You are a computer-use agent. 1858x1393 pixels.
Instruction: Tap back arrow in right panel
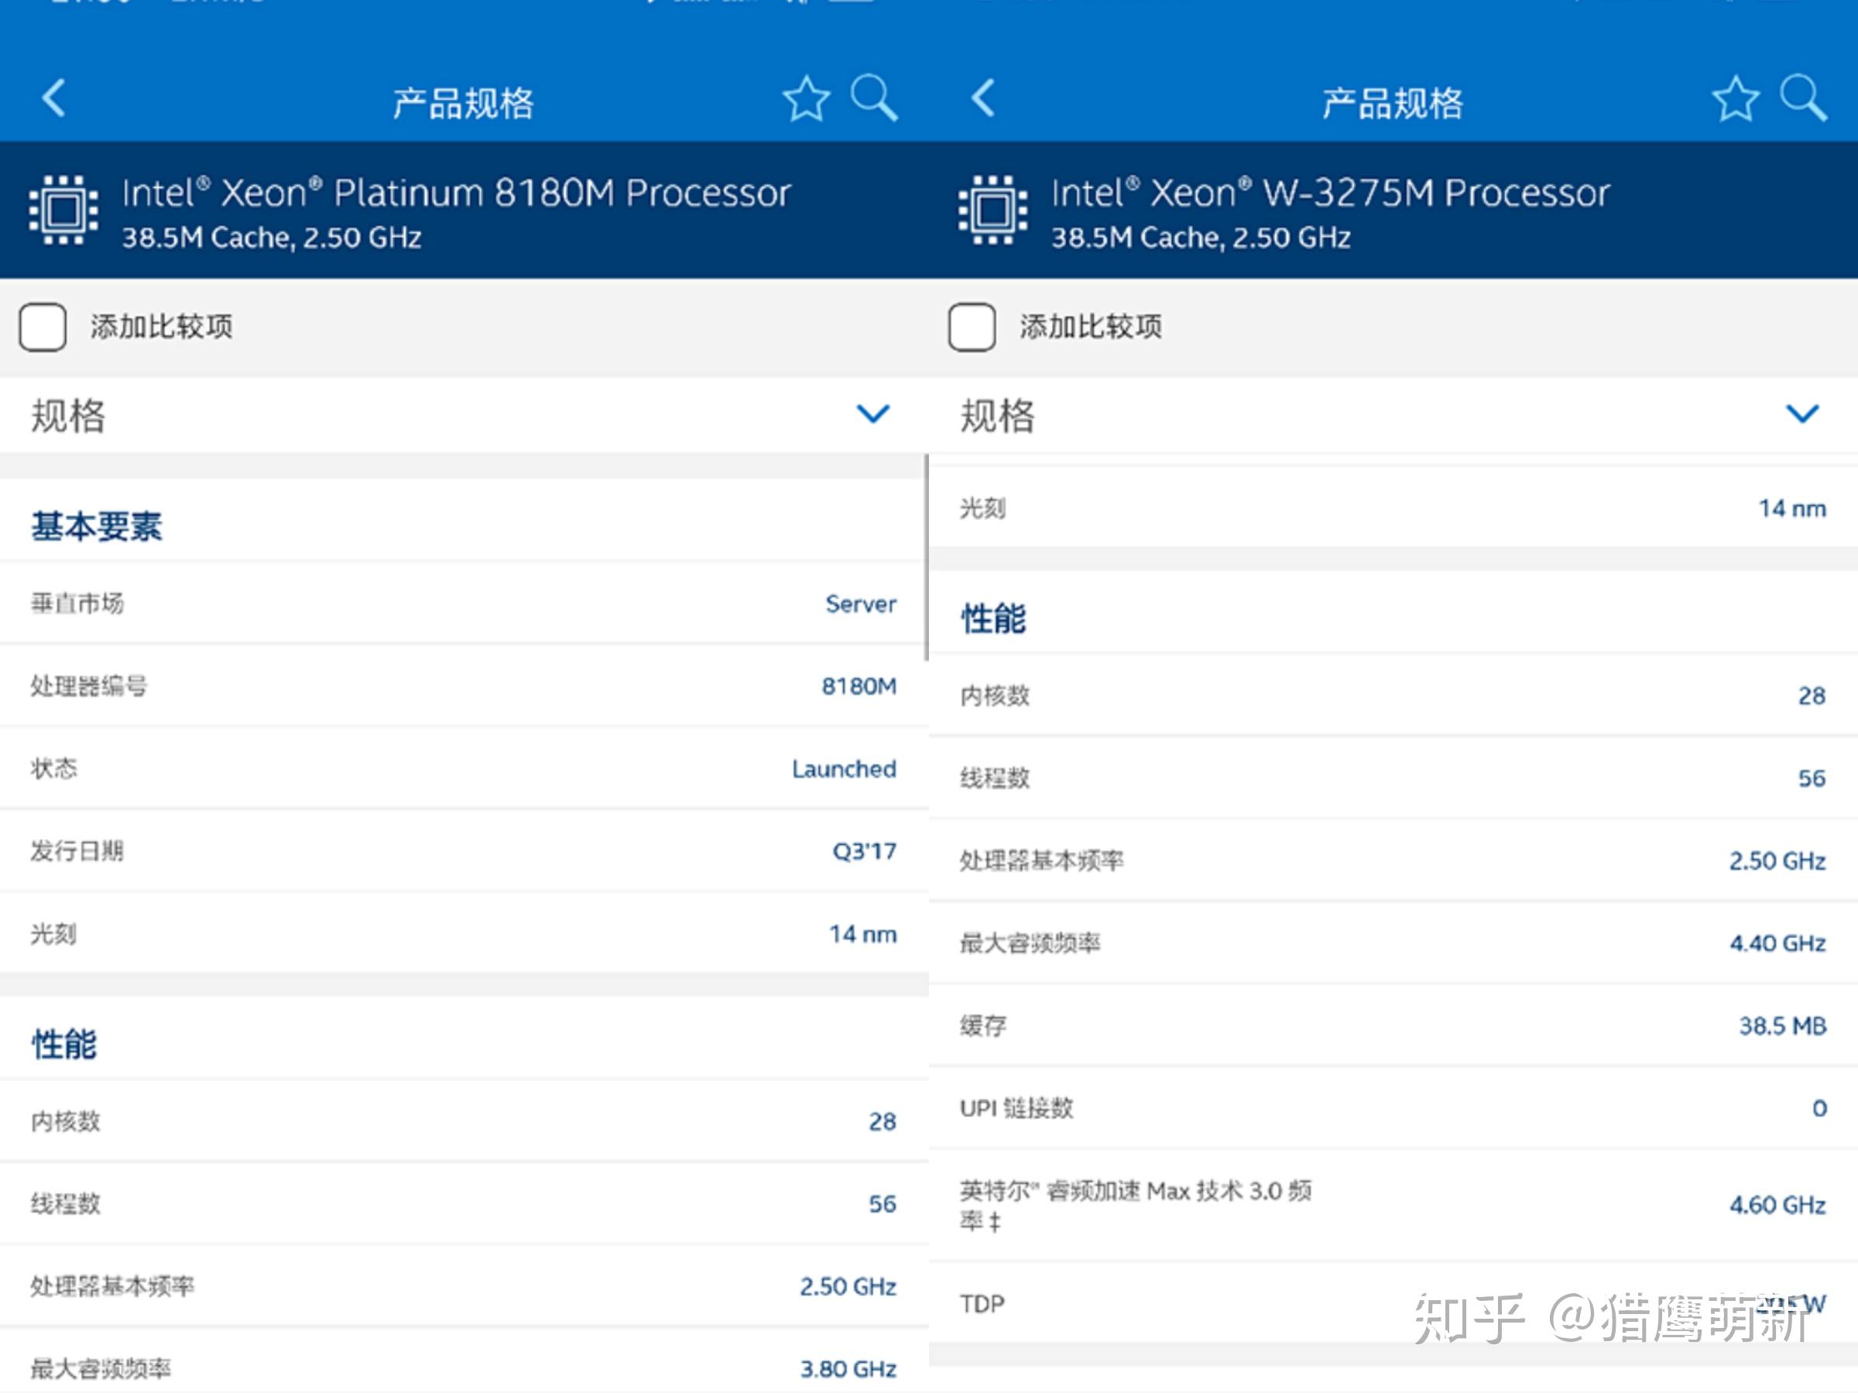click(984, 98)
